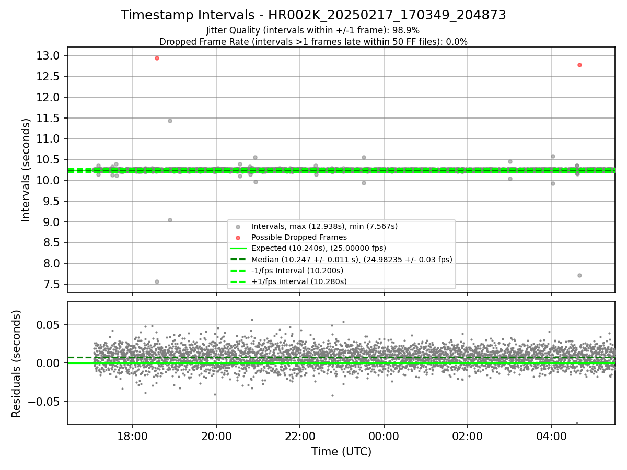Click the 04:00 x-axis tick label
This screenshot has width=627, height=470.
tap(551, 436)
